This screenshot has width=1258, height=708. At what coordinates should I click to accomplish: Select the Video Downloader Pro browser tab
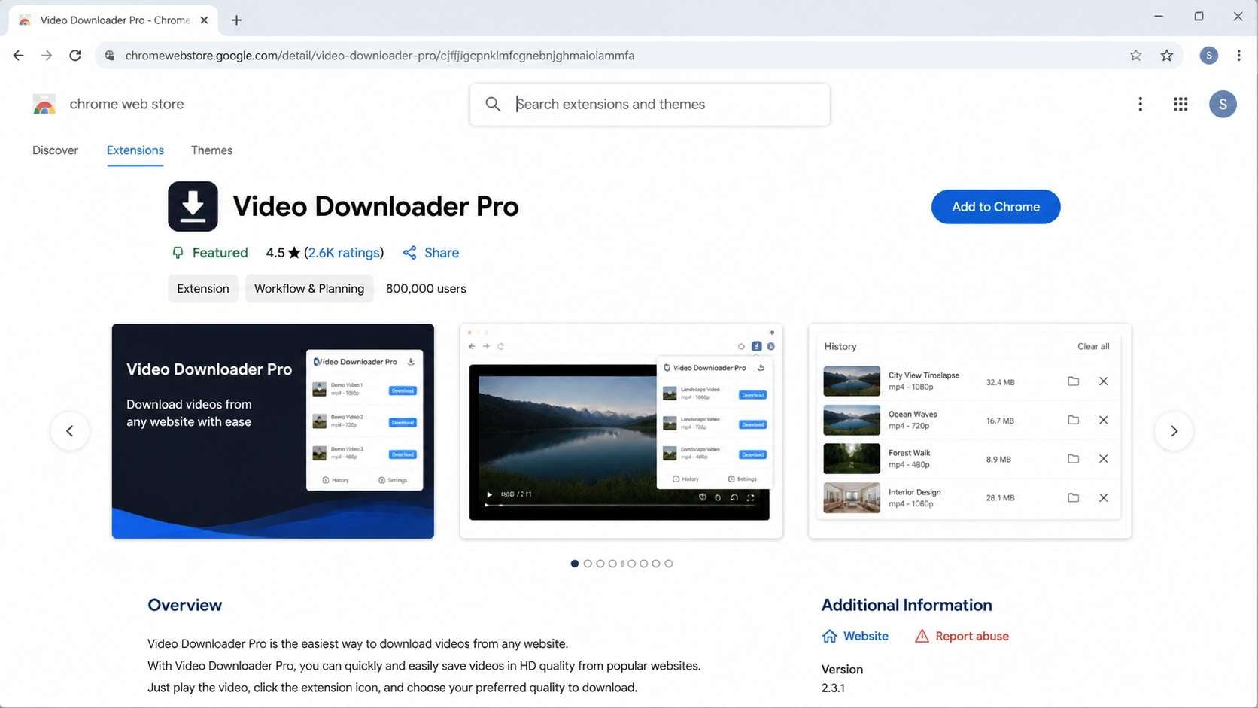(x=113, y=20)
